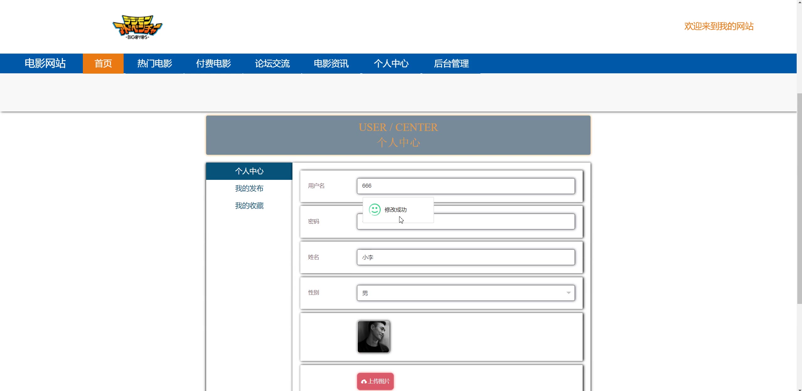Click the Digimon site logo
This screenshot has height=391, width=802.
(x=137, y=27)
